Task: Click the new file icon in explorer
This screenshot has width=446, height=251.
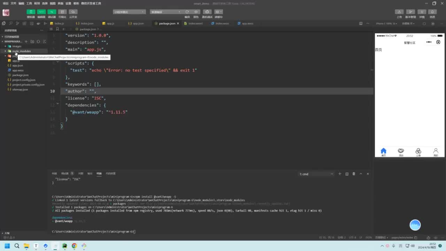Action: [26, 41]
